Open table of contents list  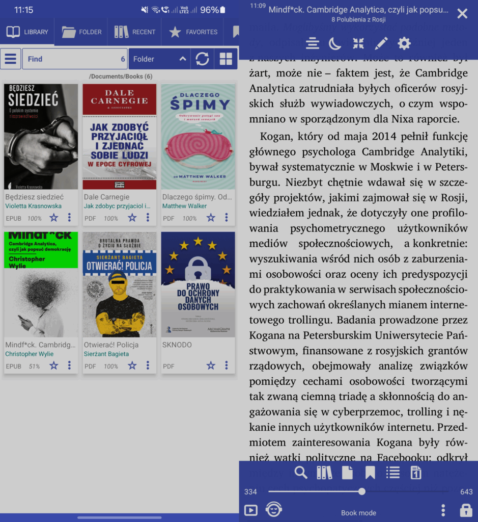pos(393,473)
